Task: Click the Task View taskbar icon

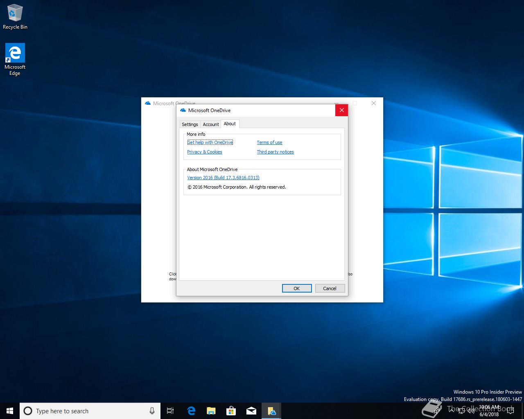Action: coord(170,411)
